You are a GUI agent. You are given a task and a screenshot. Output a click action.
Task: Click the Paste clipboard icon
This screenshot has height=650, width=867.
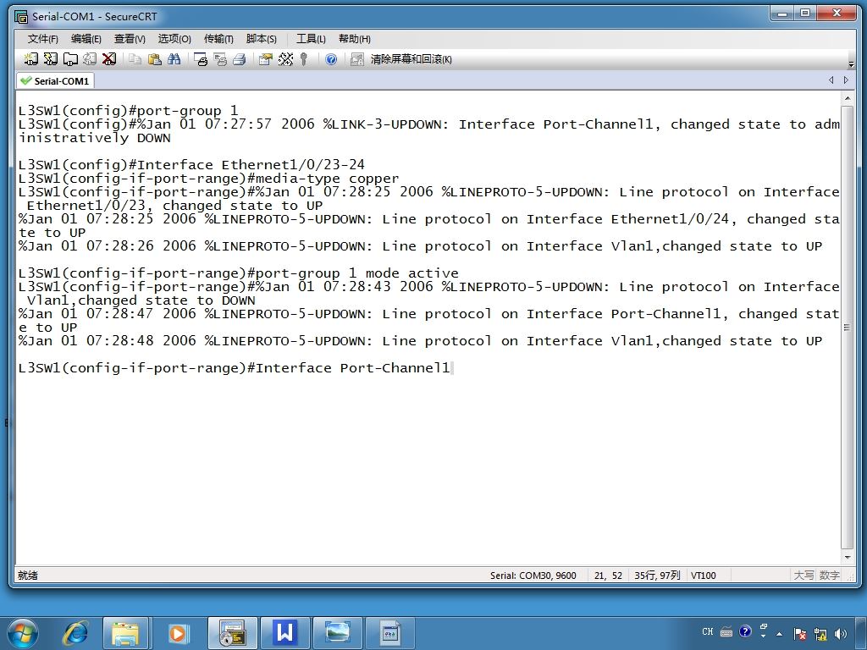[x=155, y=59]
